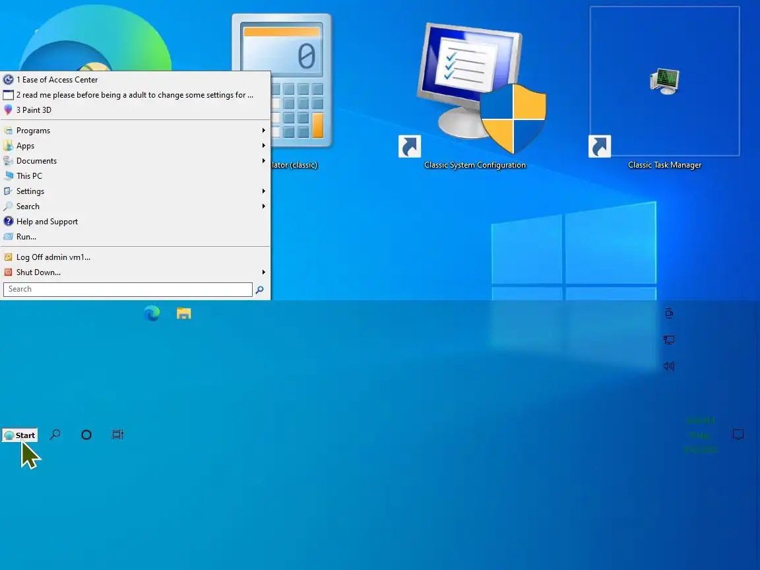Open Cortana circle icon on taskbar
This screenshot has height=570, width=760.
pos(86,435)
